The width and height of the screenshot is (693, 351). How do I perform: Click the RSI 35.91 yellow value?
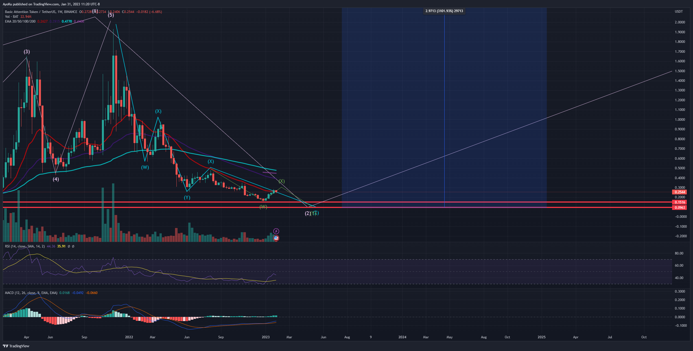pos(61,246)
